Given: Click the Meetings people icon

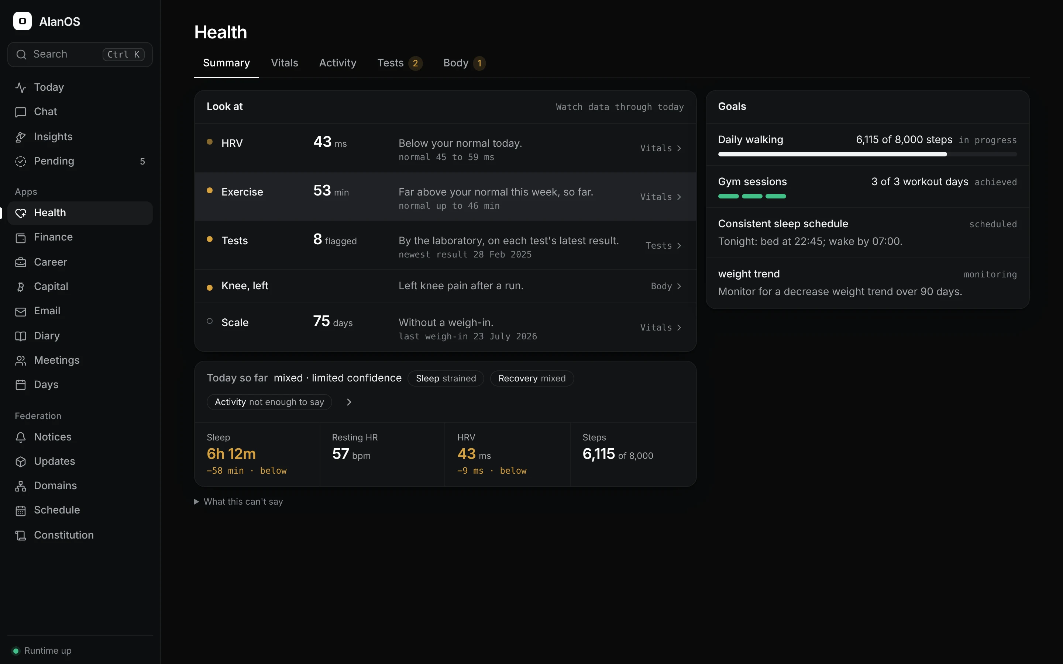Looking at the screenshot, I should [x=21, y=360].
